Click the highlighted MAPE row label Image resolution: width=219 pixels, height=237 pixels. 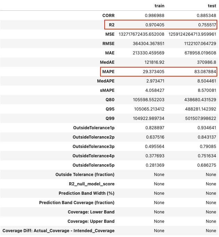pyautogui.click(x=108, y=72)
